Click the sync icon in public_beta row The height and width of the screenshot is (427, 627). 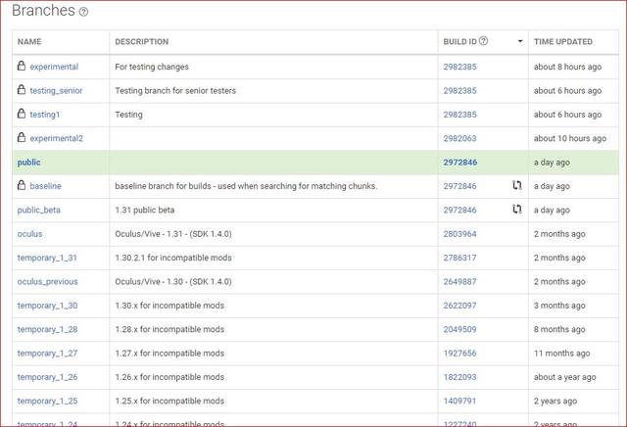(516, 210)
